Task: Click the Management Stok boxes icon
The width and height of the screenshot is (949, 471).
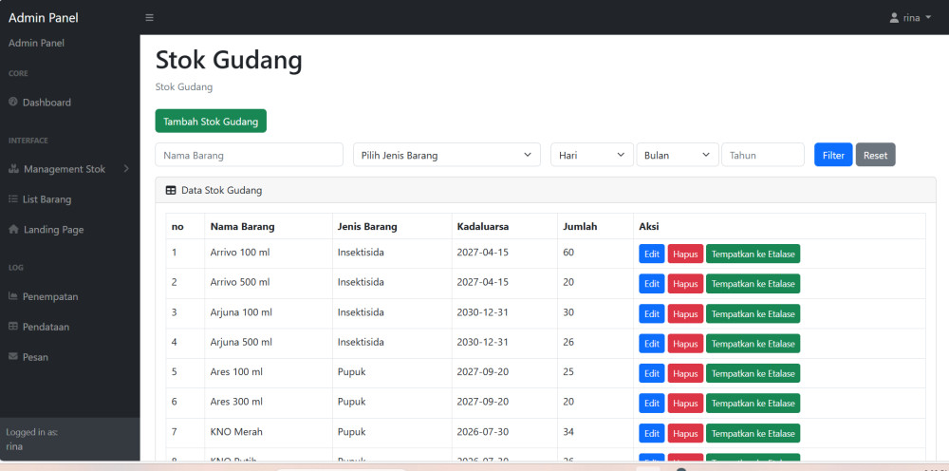Action: (x=13, y=169)
